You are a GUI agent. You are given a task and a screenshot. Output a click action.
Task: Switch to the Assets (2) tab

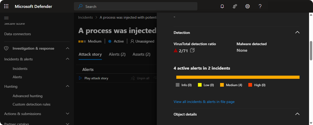click(x=141, y=54)
